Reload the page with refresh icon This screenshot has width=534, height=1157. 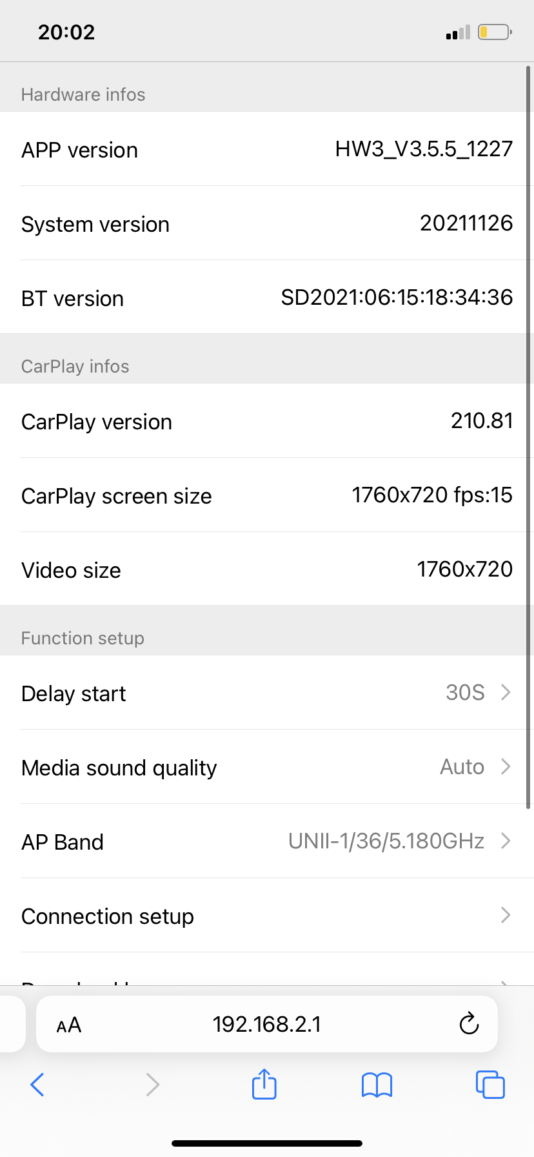point(469,1023)
